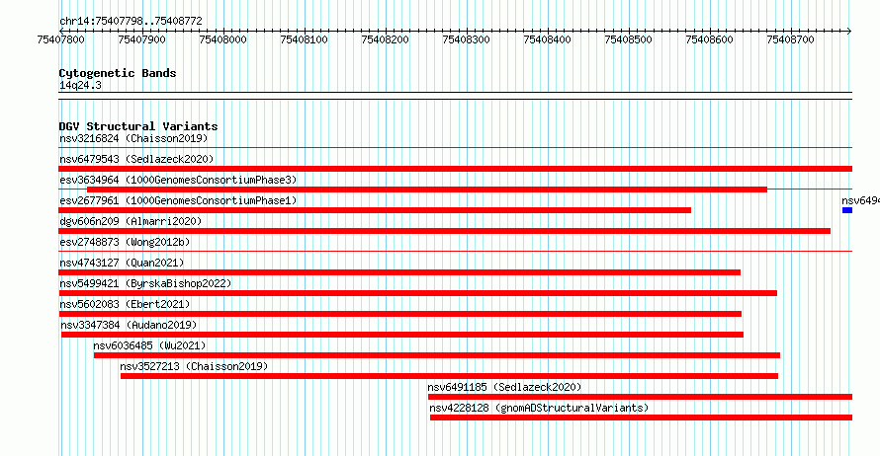Click the 14q24.3 band label
The height and width of the screenshot is (456, 880).
click(x=80, y=85)
